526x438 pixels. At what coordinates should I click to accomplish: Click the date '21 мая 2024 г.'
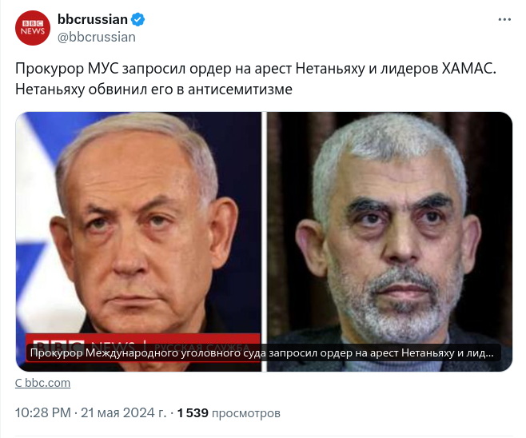(x=123, y=413)
